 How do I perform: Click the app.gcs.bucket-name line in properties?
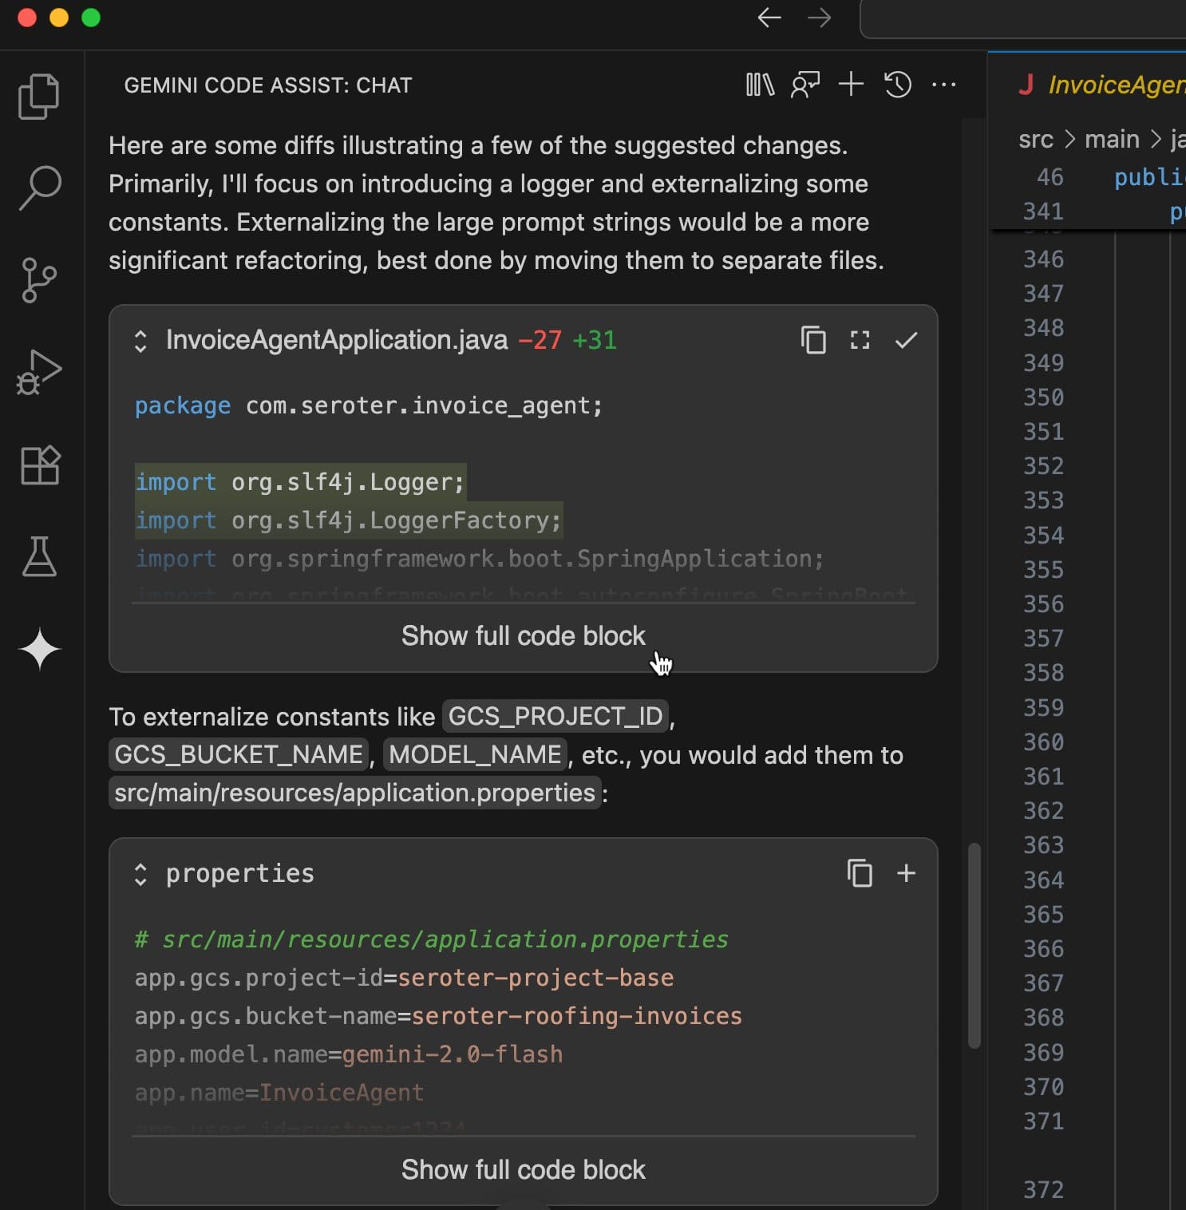click(x=438, y=1016)
